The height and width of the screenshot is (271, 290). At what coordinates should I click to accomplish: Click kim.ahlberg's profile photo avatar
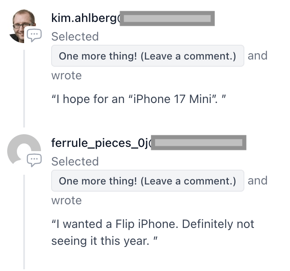click(x=21, y=24)
